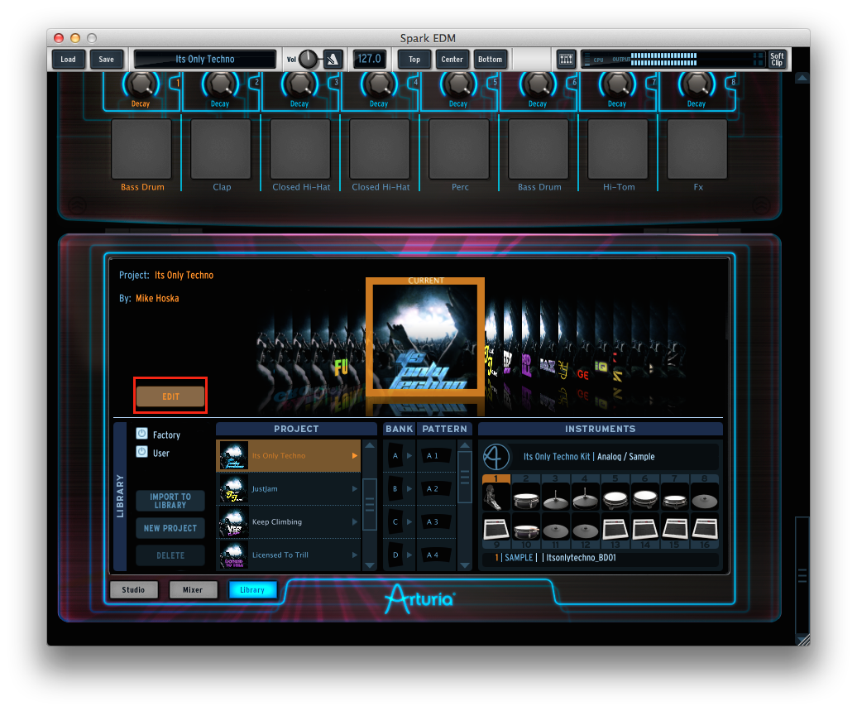Expand the Its Only Techno project arrow

point(355,455)
